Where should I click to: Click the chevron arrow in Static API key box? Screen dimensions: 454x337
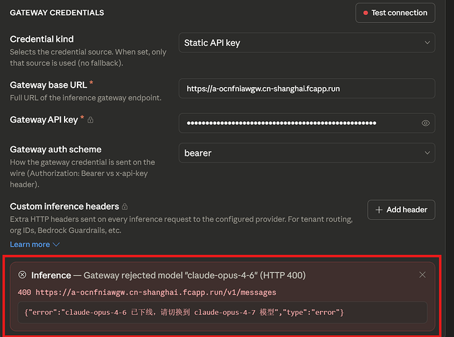coord(427,42)
